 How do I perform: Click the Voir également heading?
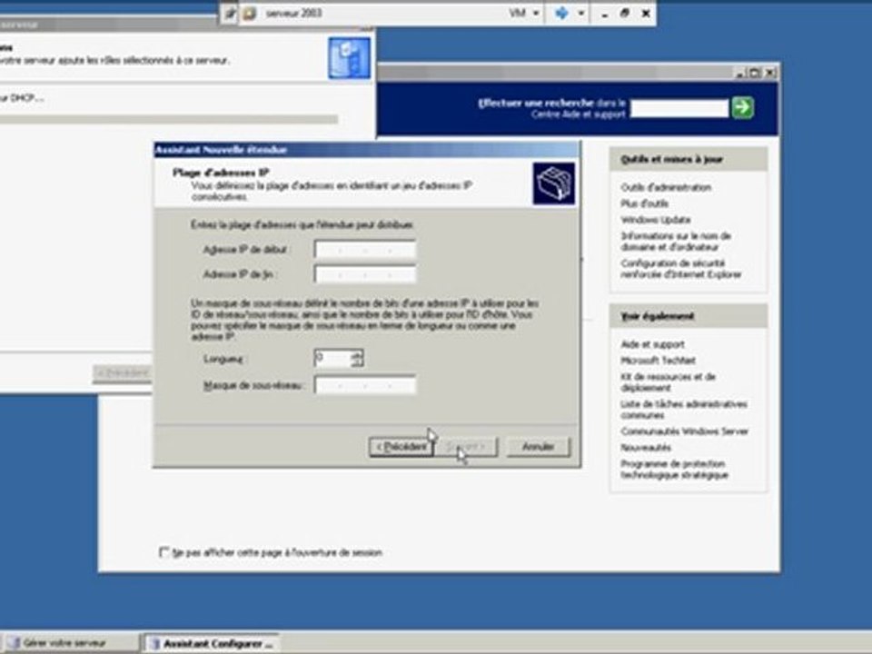pyautogui.click(x=658, y=316)
